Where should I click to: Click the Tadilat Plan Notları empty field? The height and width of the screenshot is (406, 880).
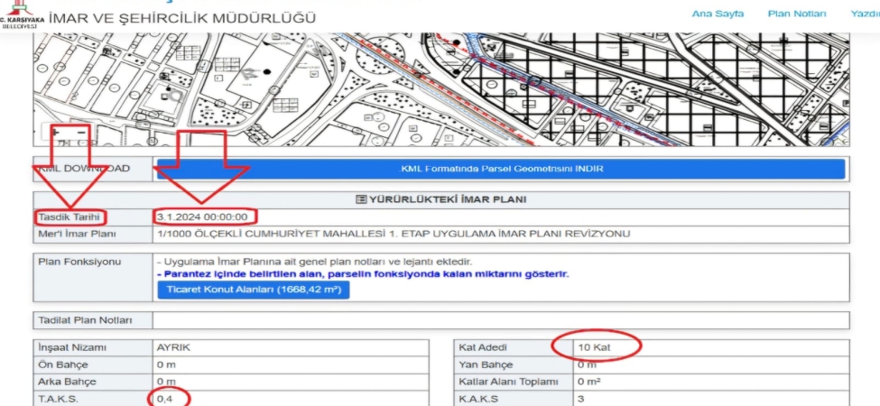501,320
